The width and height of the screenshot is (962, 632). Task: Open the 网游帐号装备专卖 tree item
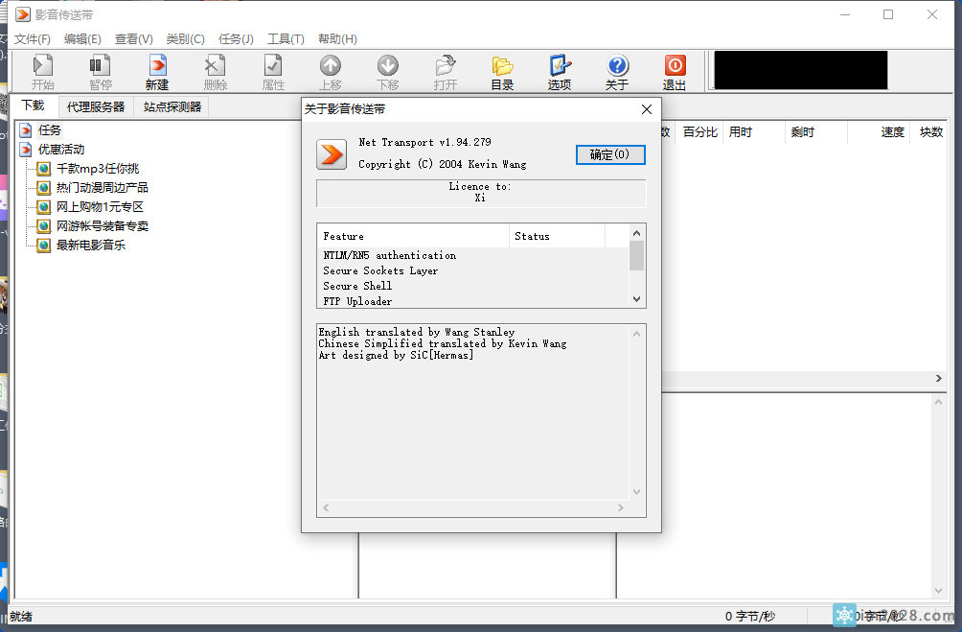click(x=103, y=225)
